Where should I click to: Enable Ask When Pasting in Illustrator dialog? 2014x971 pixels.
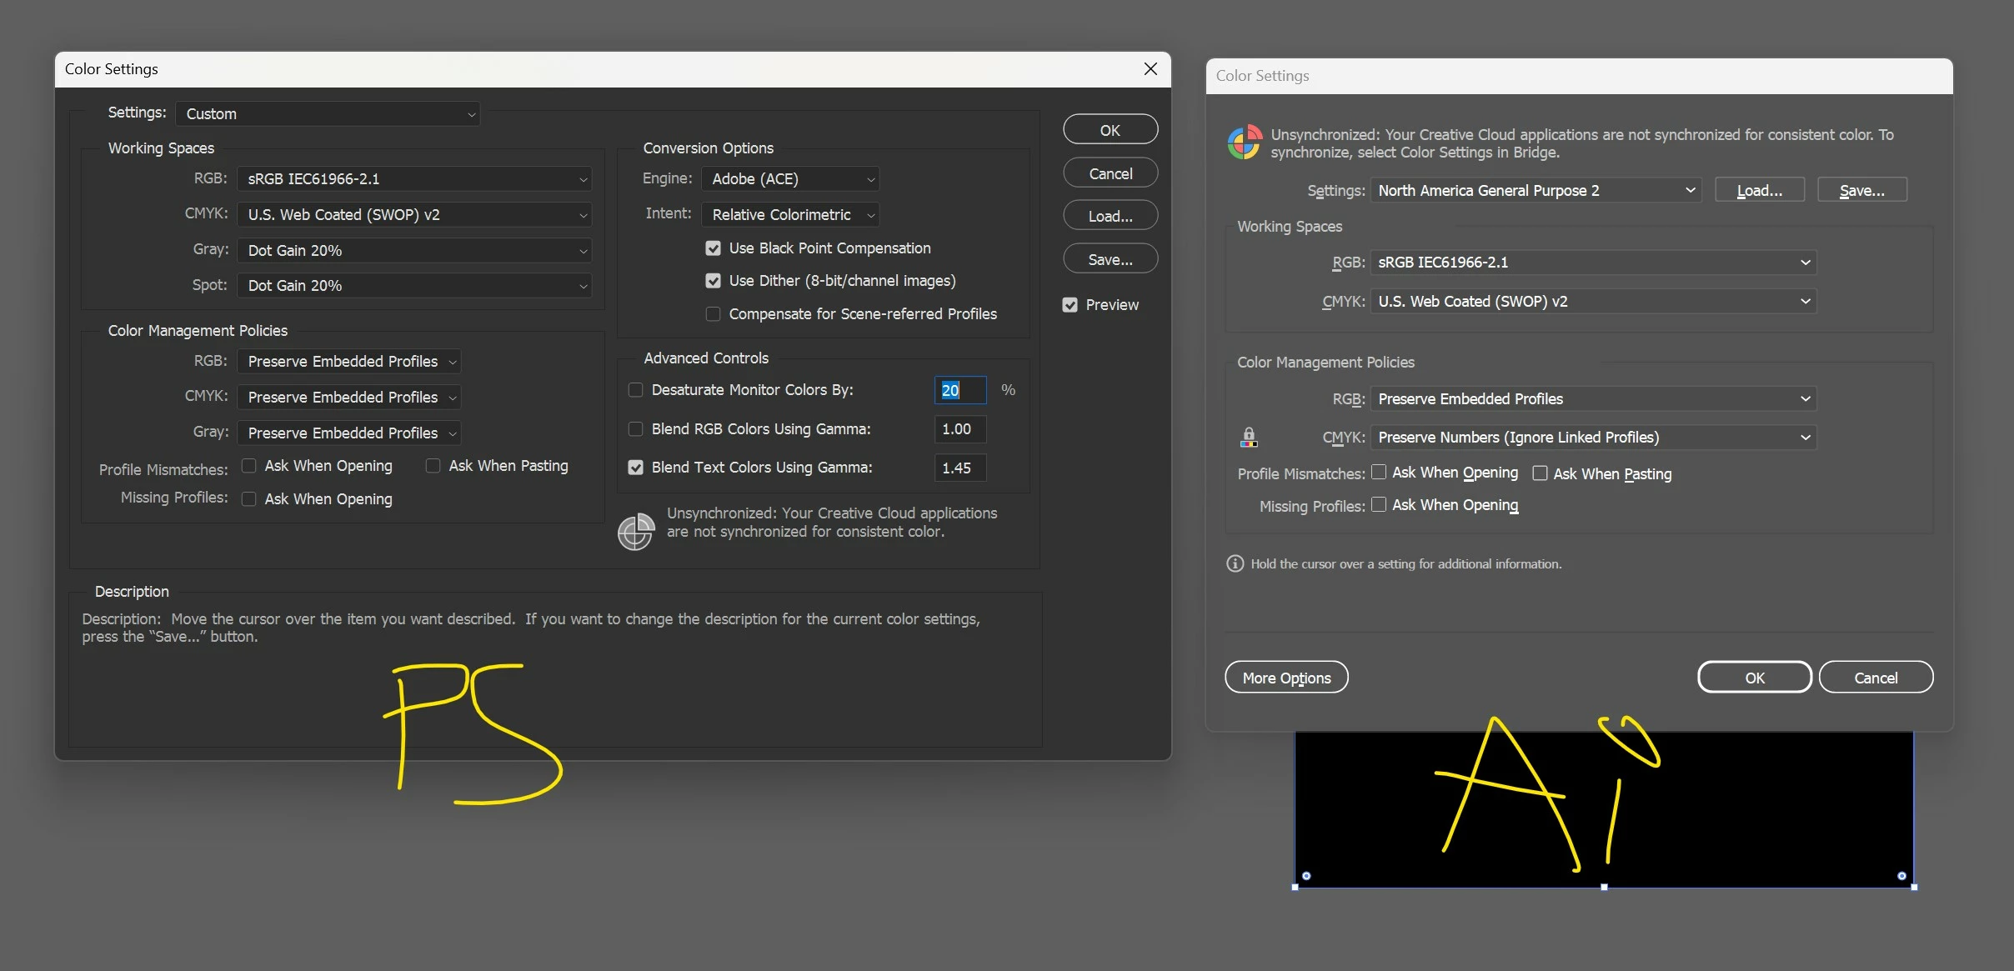(x=1540, y=473)
